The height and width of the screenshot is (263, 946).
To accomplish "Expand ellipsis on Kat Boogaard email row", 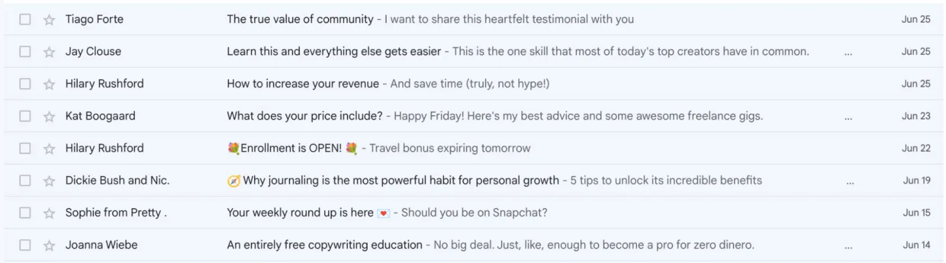I will pos(848,118).
